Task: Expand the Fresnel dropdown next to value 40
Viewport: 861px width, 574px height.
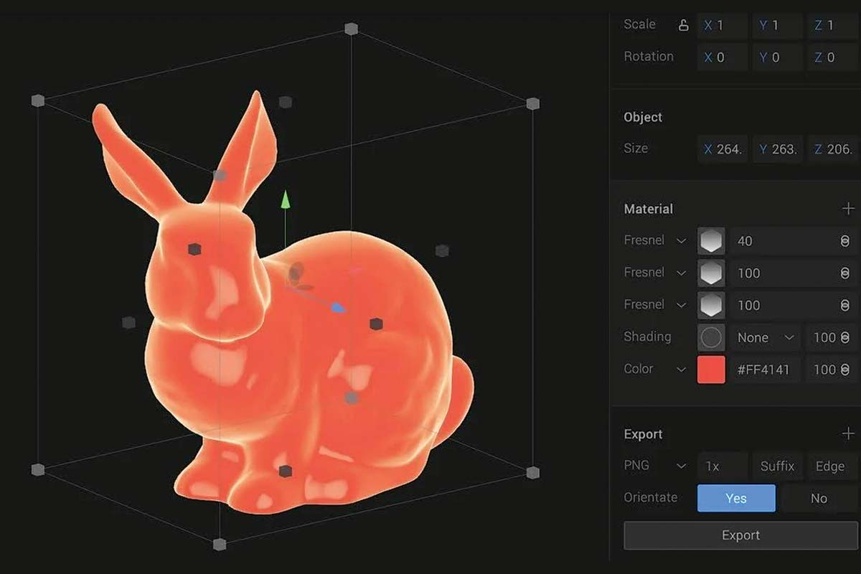Action: (x=681, y=241)
